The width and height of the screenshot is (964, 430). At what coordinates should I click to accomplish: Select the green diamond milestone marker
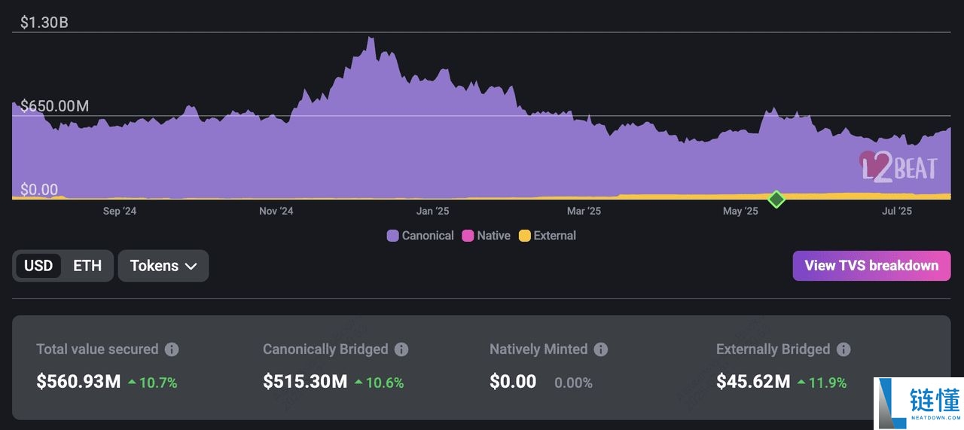coord(776,199)
